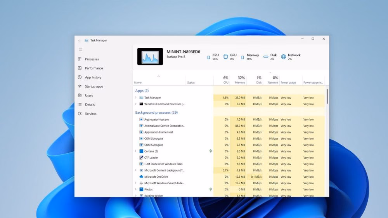Select the CPU summary icon in header

click(209, 57)
